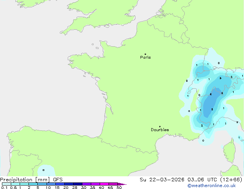Pick the 1–2 mm legend color
244x189 pixels.
[x=24, y=184]
